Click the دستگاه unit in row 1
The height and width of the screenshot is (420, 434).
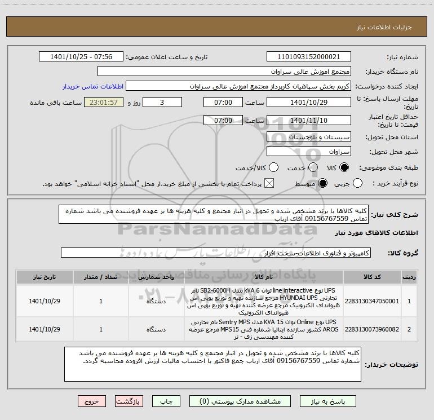[156, 301]
